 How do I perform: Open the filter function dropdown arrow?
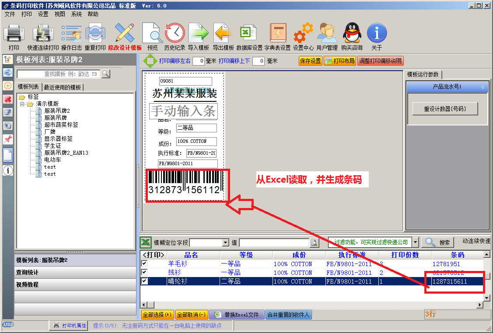pyautogui.click(x=415, y=242)
